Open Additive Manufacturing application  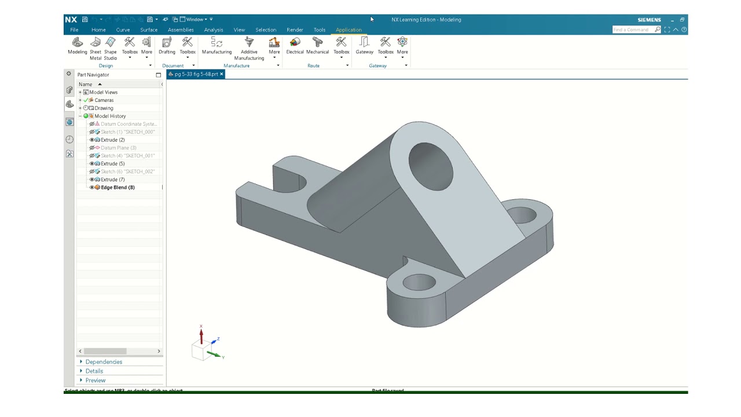pos(249,49)
